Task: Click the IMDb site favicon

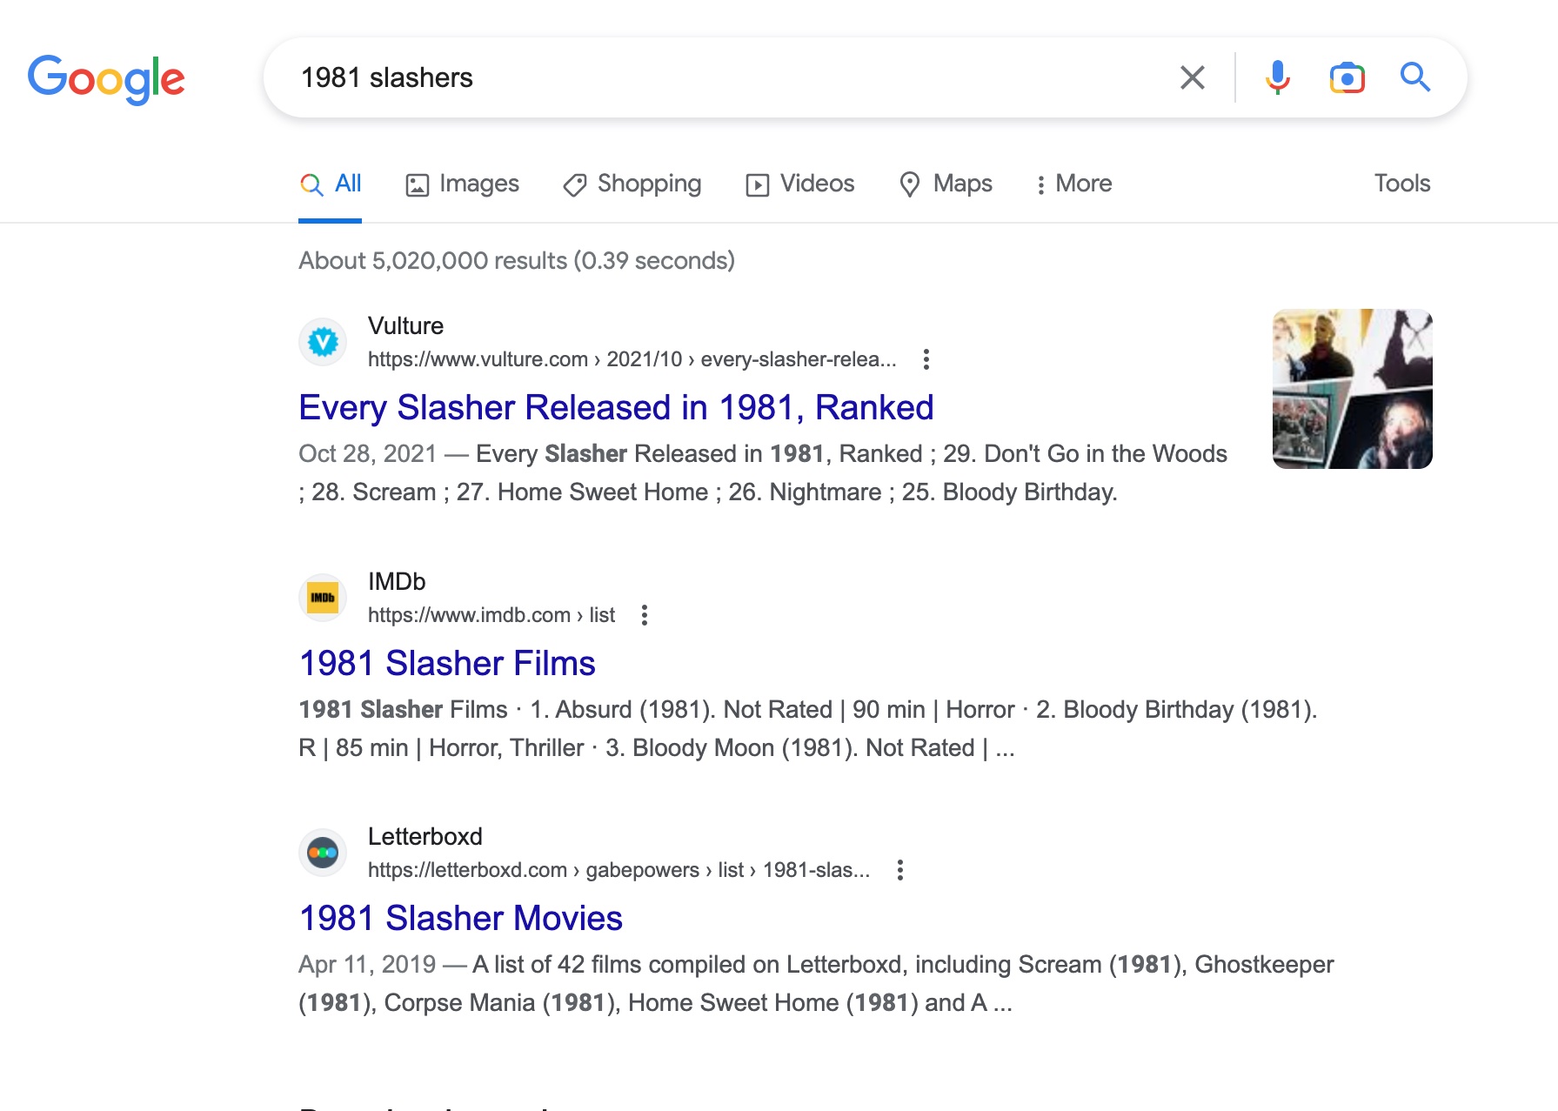Action: [323, 598]
